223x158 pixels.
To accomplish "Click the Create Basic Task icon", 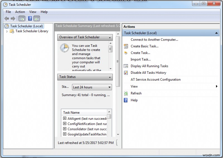I will point(126,46).
